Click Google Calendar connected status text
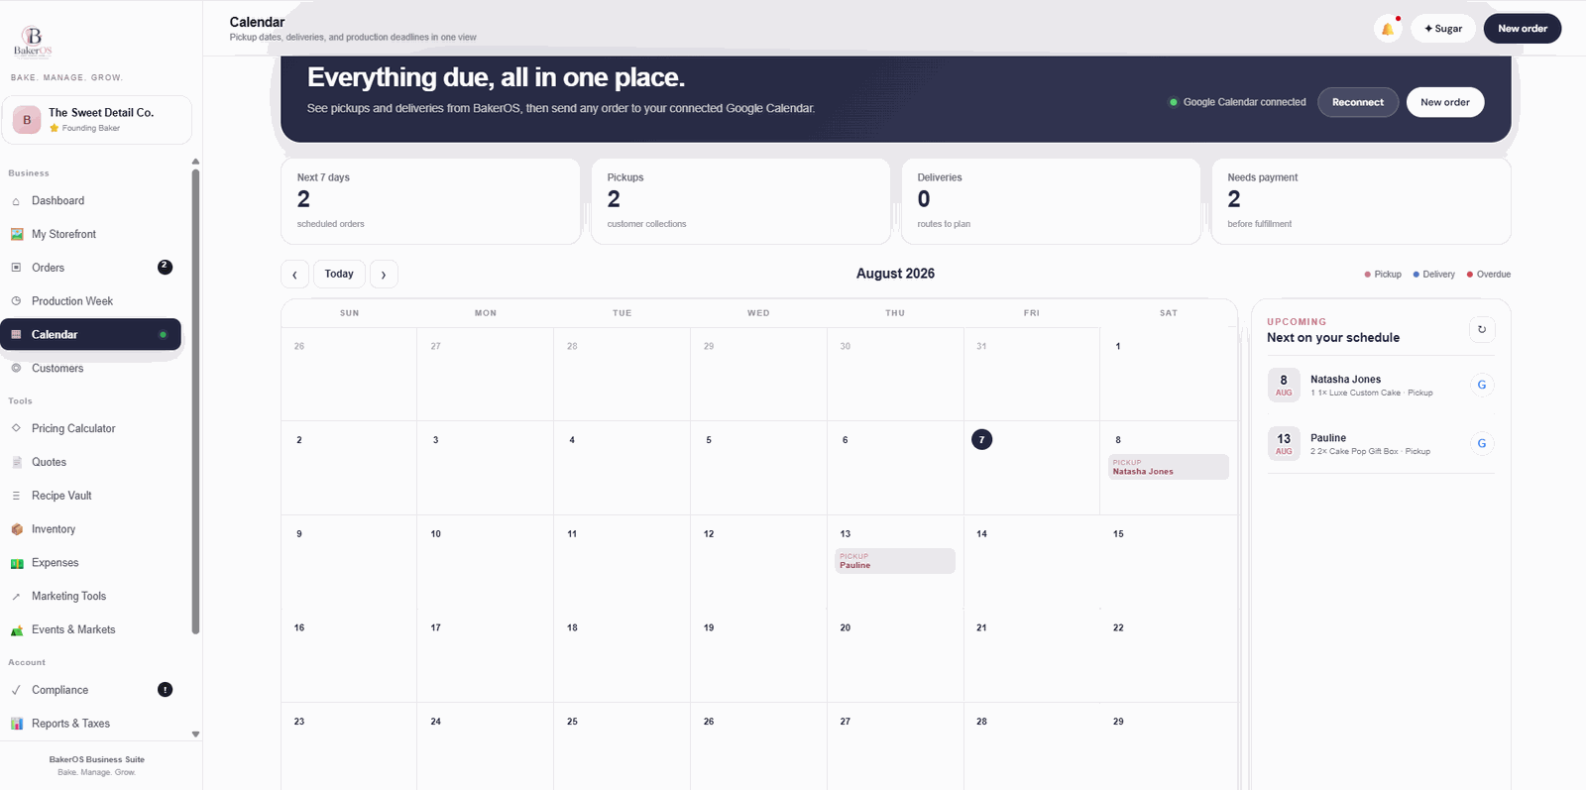 point(1244,102)
